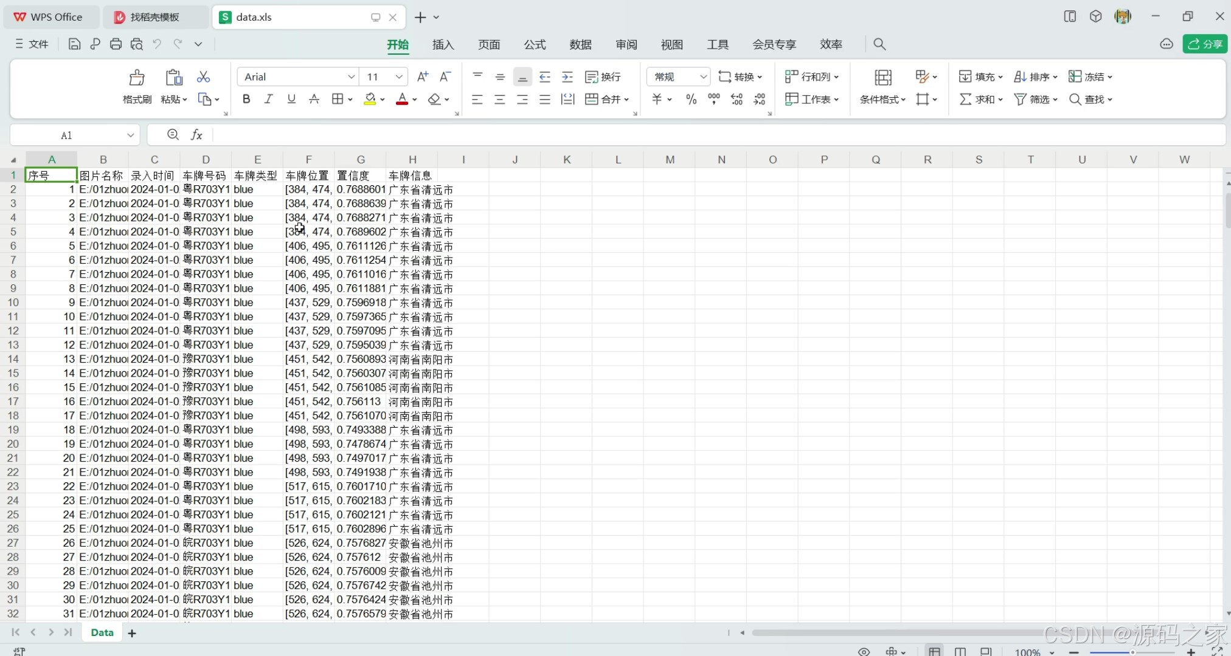Select the Data sheet tab
1231x656 pixels.
(102, 632)
